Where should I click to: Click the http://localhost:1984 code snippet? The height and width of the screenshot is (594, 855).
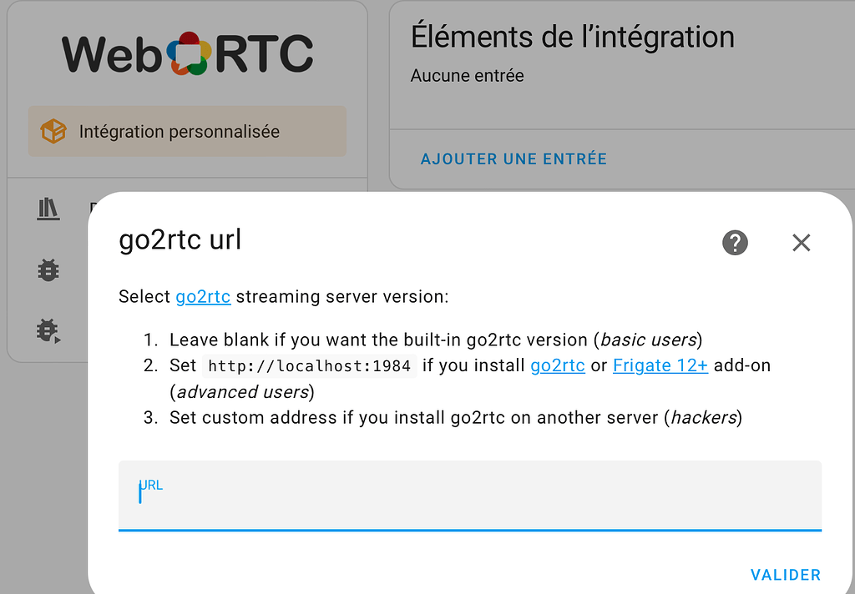(x=309, y=365)
